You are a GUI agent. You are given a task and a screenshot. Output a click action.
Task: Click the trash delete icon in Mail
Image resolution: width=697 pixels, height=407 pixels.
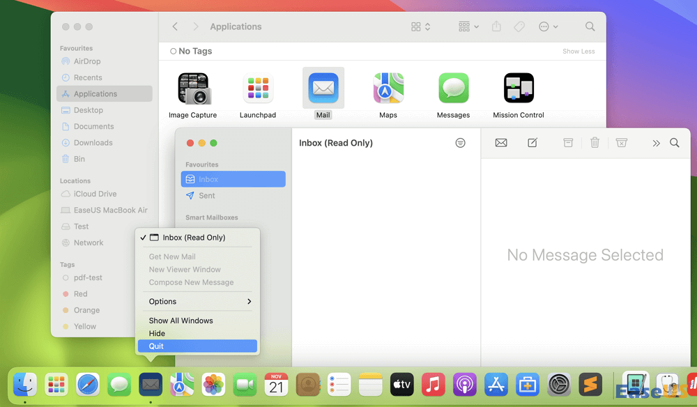[595, 143]
